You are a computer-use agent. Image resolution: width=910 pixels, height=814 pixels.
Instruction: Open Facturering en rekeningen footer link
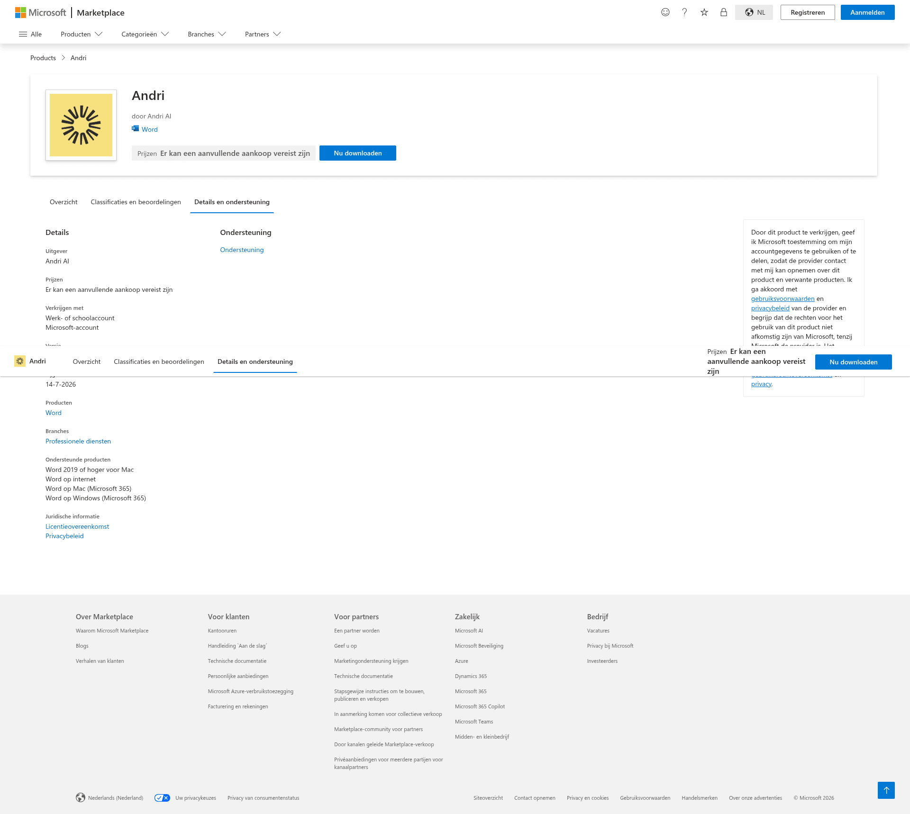(238, 706)
